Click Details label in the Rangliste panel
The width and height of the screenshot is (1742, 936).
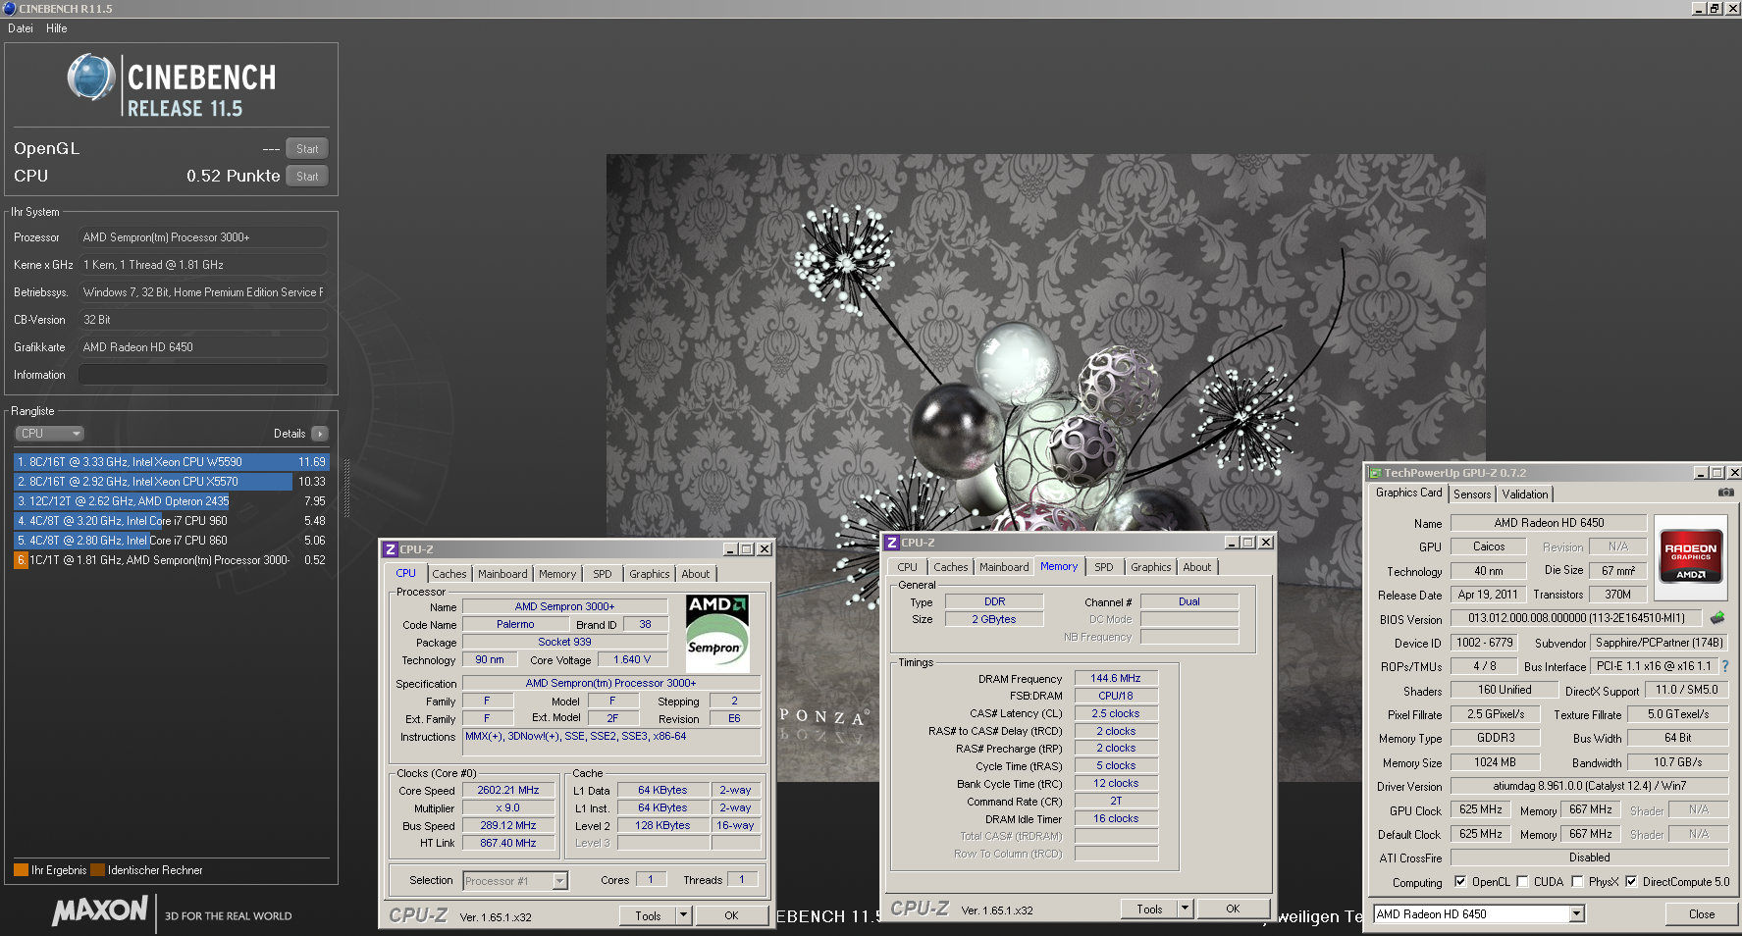point(290,434)
